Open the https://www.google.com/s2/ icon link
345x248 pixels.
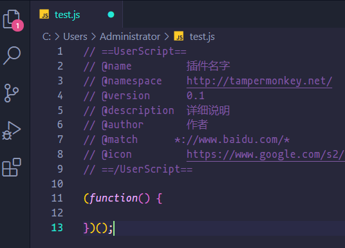click(x=266, y=155)
